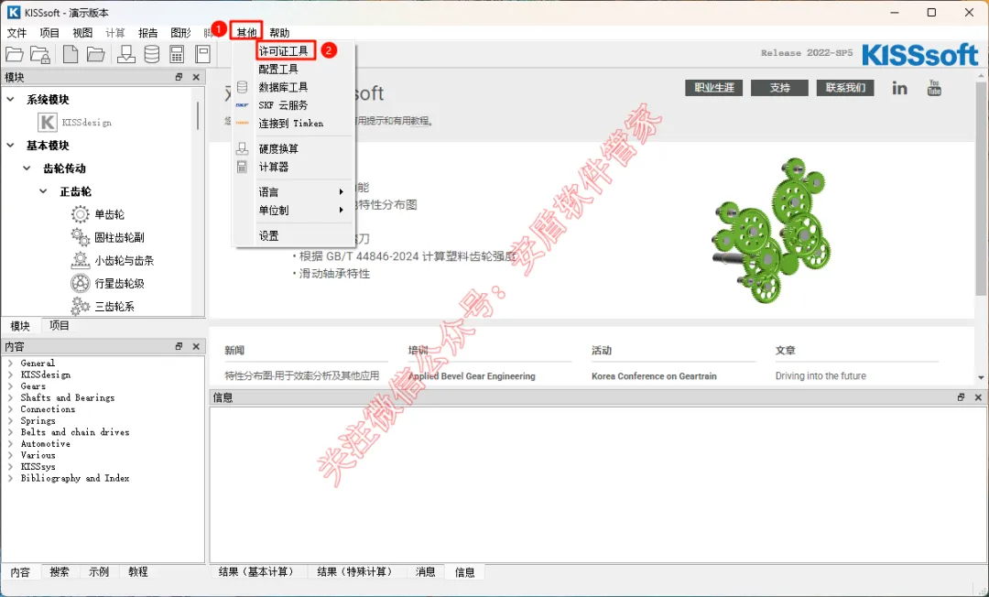Click the 联系我们 button

pyautogui.click(x=845, y=88)
